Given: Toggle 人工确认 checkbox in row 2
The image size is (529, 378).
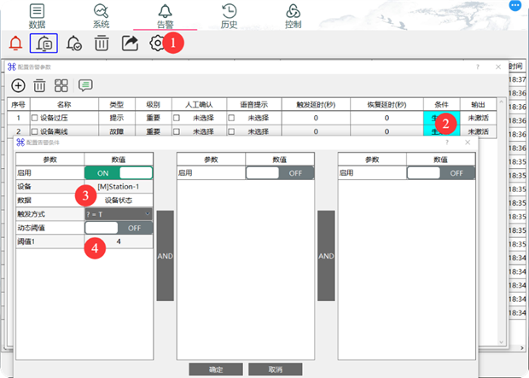Looking at the screenshot, I should tap(177, 131).
